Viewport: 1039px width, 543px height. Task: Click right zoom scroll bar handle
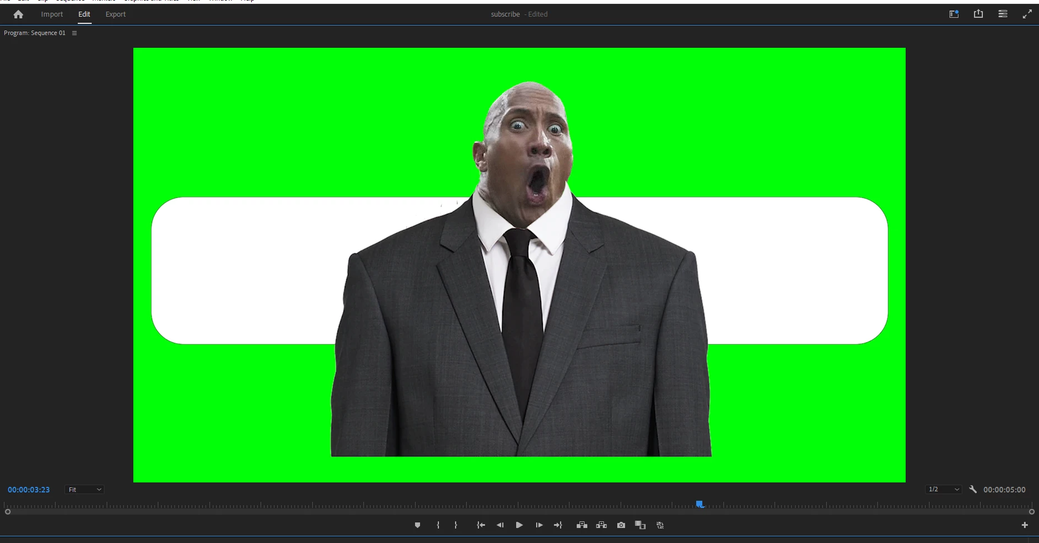[x=1032, y=512]
